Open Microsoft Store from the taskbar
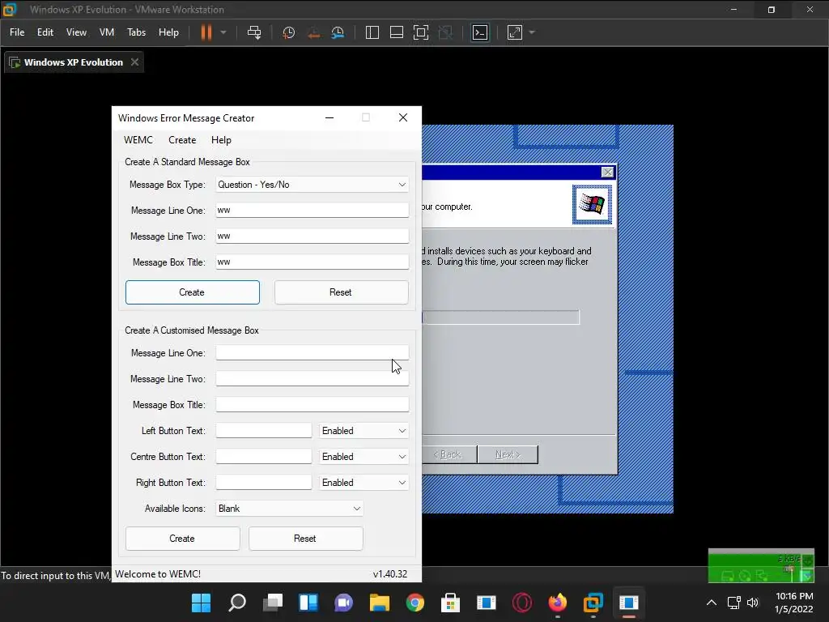The height and width of the screenshot is (622, 829). (x=450, y=603)
